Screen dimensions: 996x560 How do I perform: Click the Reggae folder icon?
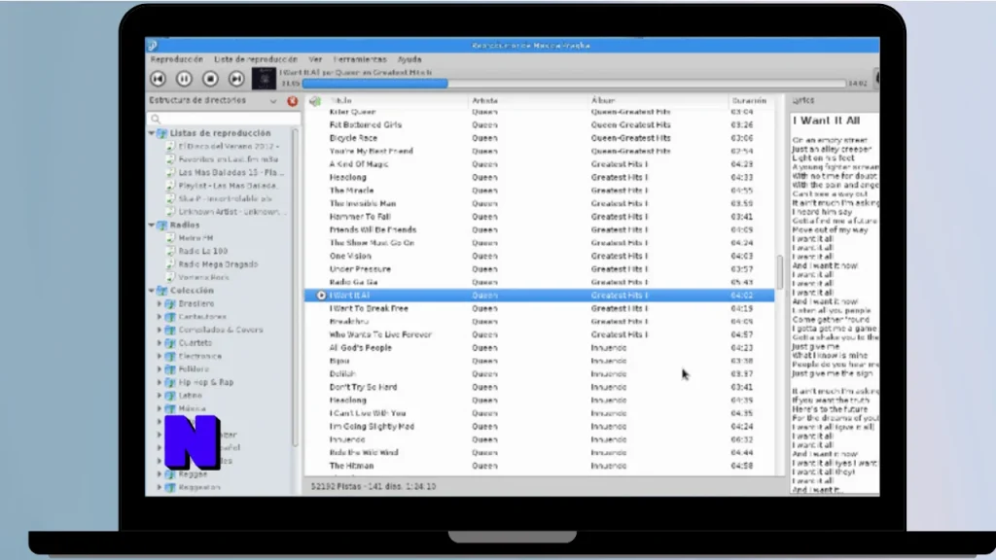coord(170,474)
